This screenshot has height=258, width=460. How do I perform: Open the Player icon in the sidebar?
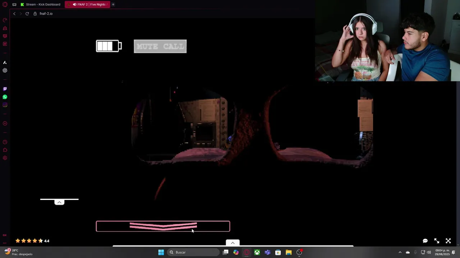coord(5,124)
